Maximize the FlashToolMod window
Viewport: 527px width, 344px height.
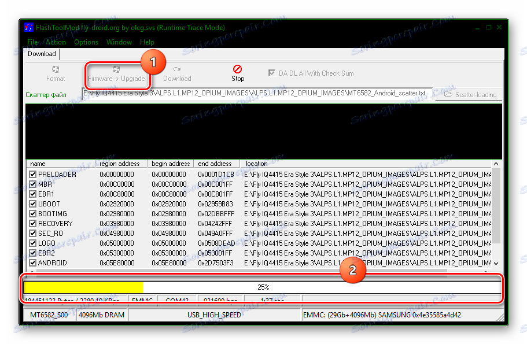[x=489, y=28]
